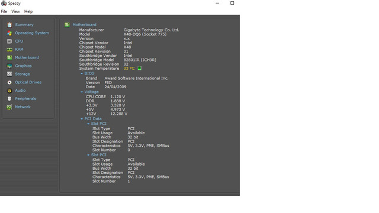The height and width of the screenshot is (213, 379).
Task: Click the +12V reading 12.288 V
Action: point(119,114)
